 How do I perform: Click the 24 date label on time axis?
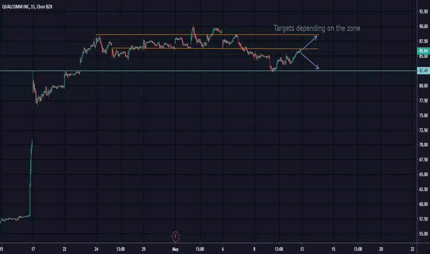click(x=96, y=249)
